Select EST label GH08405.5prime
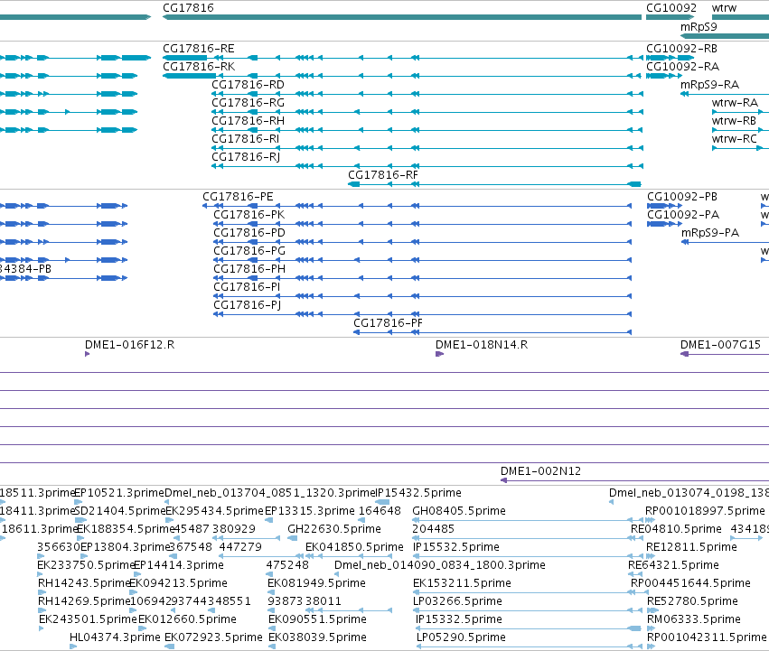Image resolution: width=769 pixels, height=651 pixels. tap(459, 511)
